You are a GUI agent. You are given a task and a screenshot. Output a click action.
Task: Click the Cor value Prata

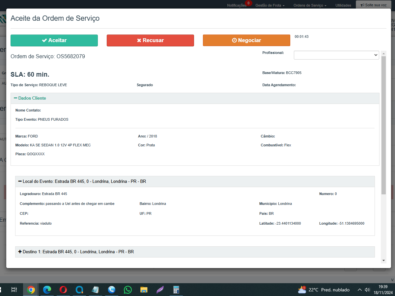point(151,145)
